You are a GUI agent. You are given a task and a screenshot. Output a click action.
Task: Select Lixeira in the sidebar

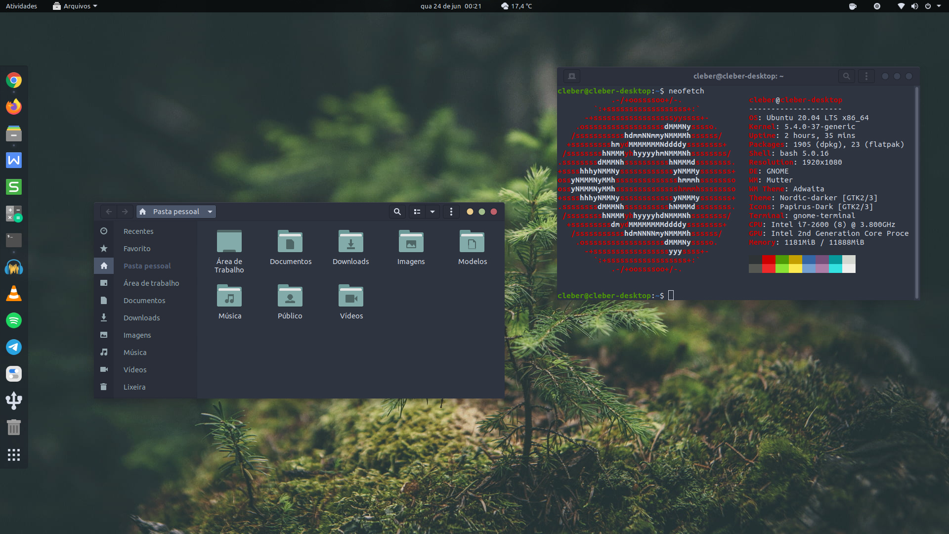click(134, 387)
